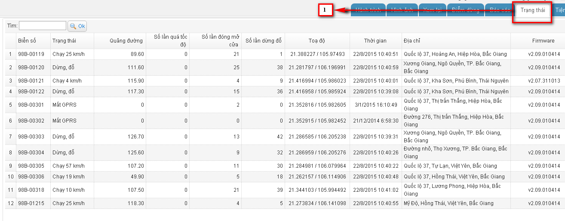The height and width of the screenshot is (221, 565).
Task: Click the Thời gian column header
Action: (x=375, y=41)
